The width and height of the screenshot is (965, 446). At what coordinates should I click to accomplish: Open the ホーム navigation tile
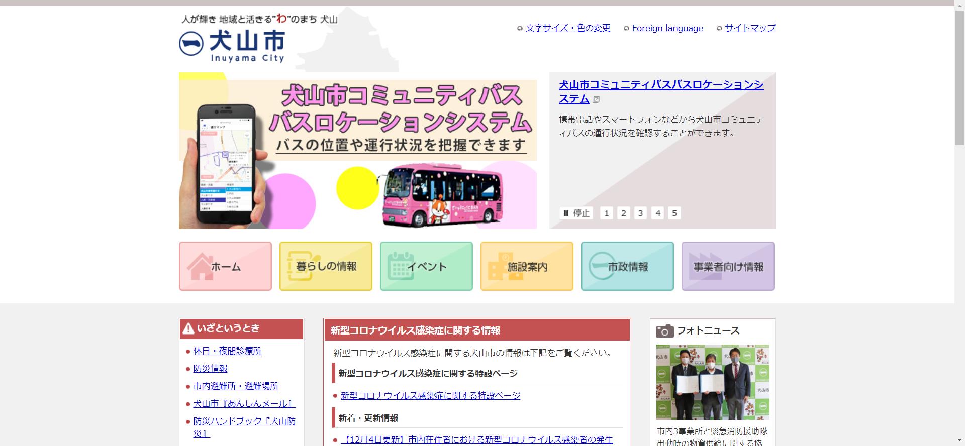pos(225,266)
